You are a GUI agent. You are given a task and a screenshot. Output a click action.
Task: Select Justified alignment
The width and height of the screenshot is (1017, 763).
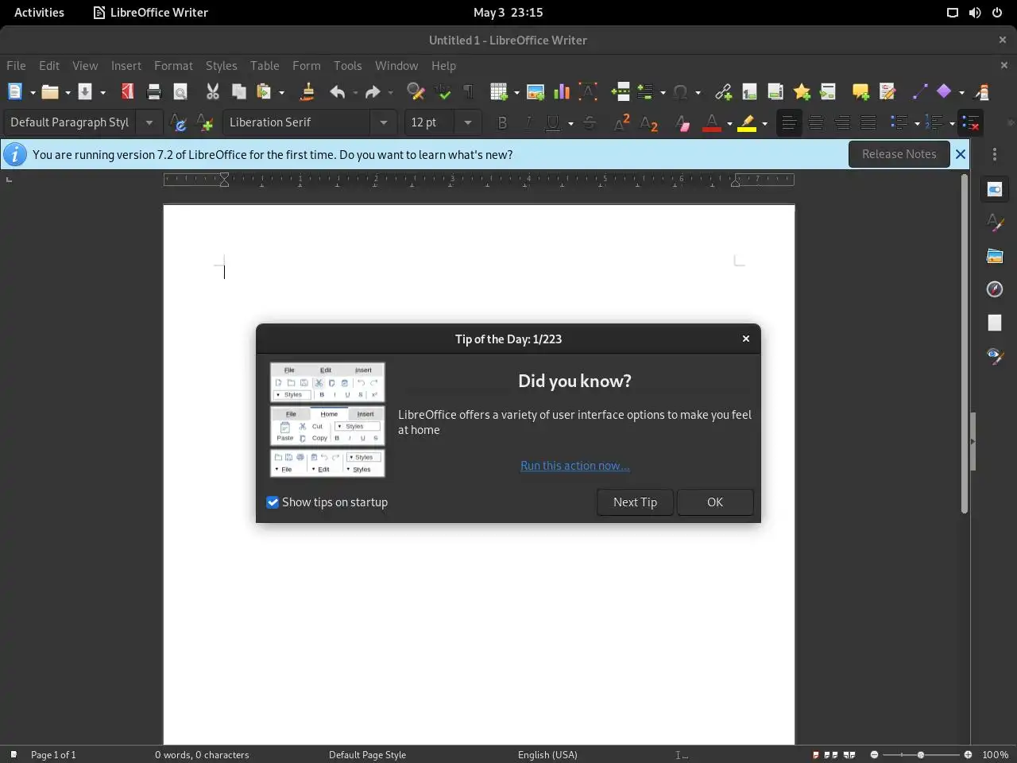868,123
